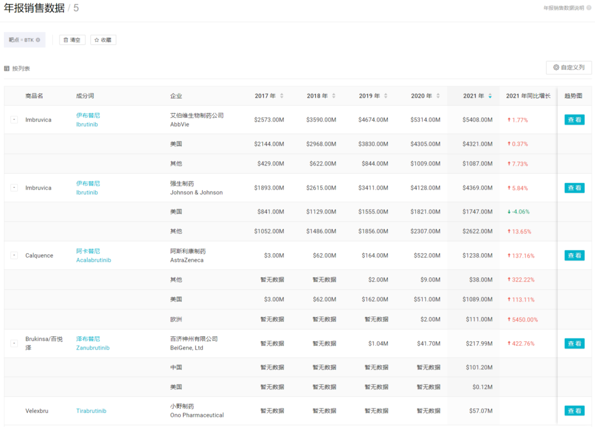This screenshot has height=427, width=595.
Task: View trend chart for AbbVie Imbruvica
Action: coord(574,120)
